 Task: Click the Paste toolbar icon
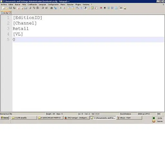[x=38, y=8]
